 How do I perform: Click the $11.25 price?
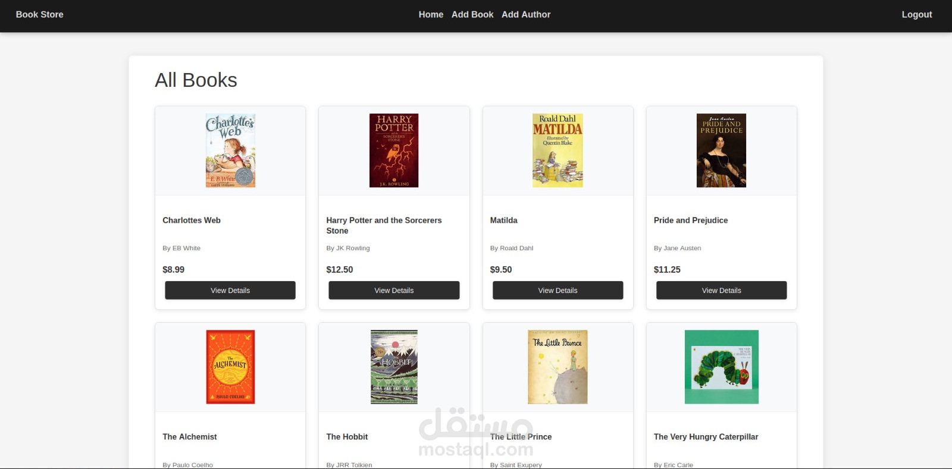667,269
